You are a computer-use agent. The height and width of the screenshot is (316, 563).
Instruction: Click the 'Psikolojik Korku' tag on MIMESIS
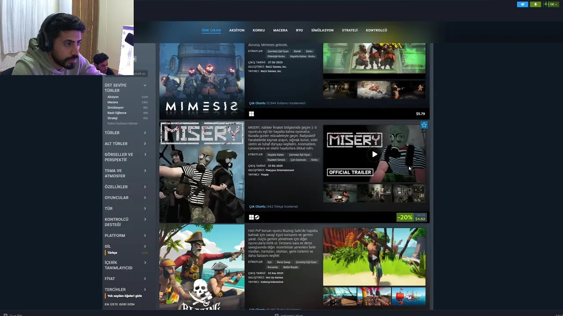276,56
